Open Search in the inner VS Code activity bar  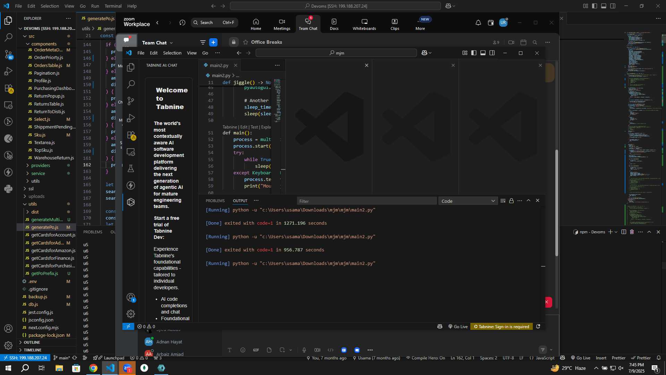point(131,84)
